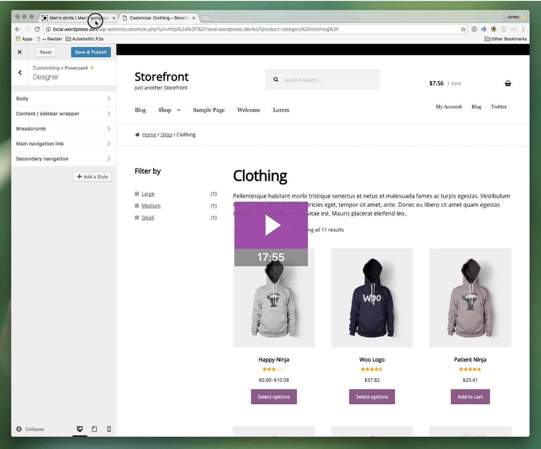Click the Search Products field
The image size is (541, 449).
[x=323, y=80]
